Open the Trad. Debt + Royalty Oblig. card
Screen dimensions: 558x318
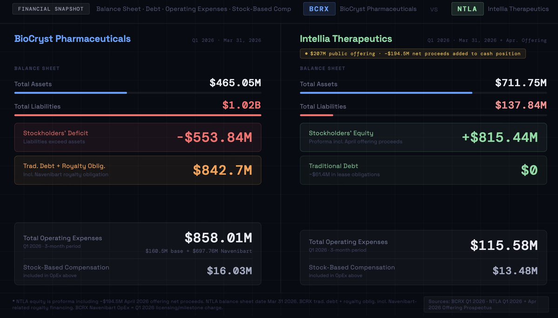coord(138,170)
